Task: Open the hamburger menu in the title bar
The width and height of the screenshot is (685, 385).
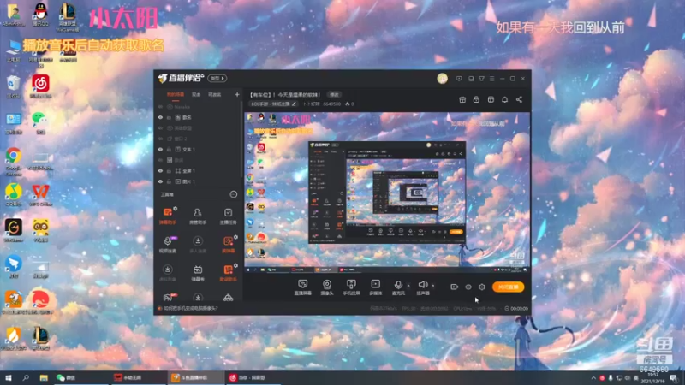Action: [x=491, y=79]
